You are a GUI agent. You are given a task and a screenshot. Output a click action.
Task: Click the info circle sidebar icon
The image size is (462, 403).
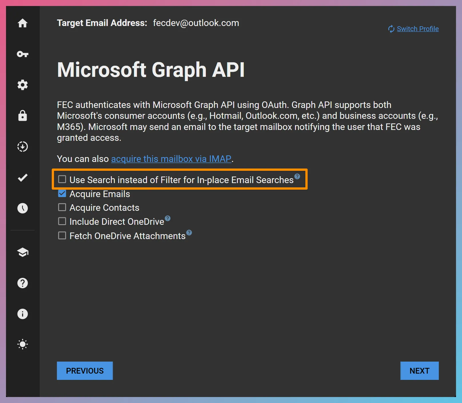click(23, 314)
